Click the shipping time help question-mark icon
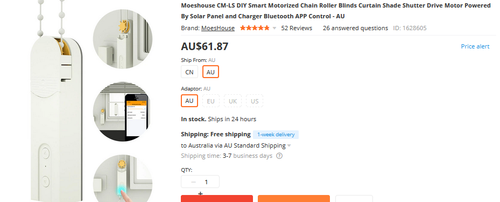 (x=279, y=156)
